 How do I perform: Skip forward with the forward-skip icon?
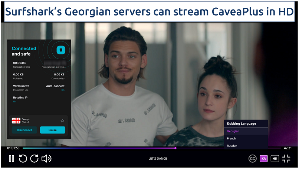[x=34, y=159]
